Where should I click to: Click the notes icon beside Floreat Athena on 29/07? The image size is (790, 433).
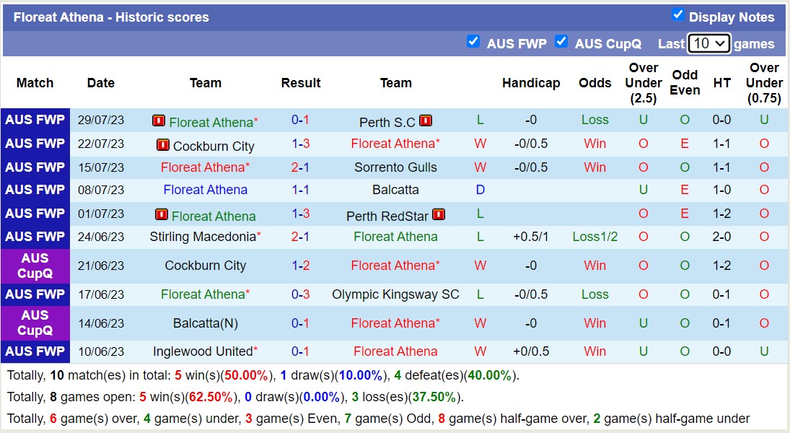159,121
